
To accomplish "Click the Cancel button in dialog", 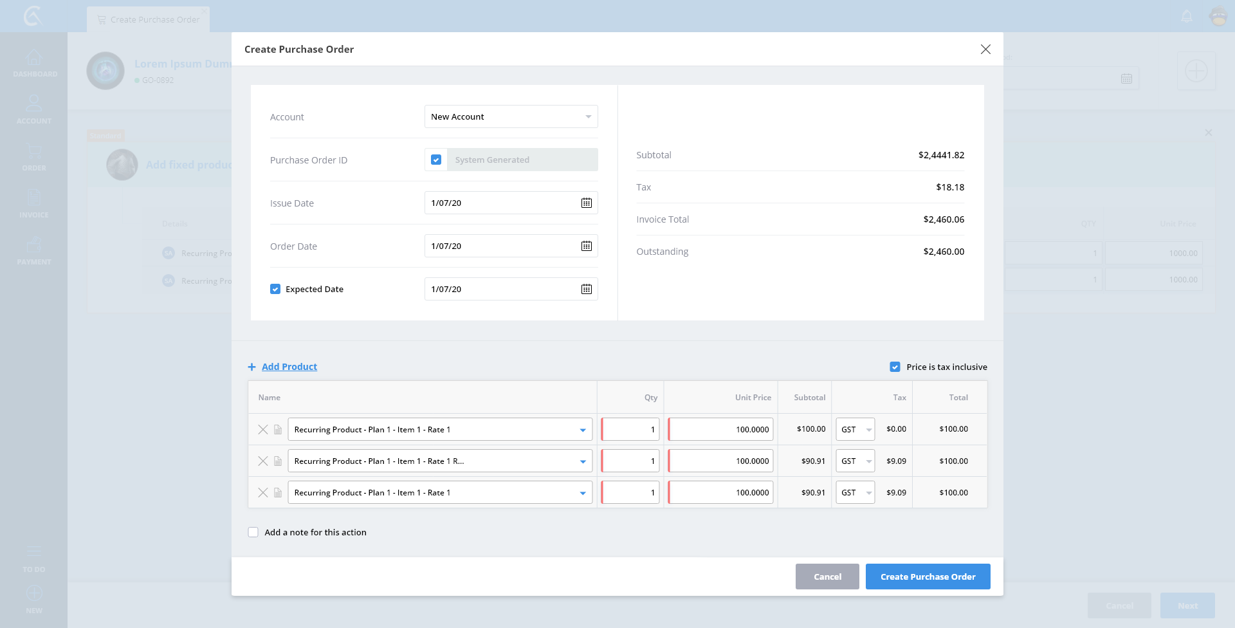I will pyautogui.click(x=827, y=577).
